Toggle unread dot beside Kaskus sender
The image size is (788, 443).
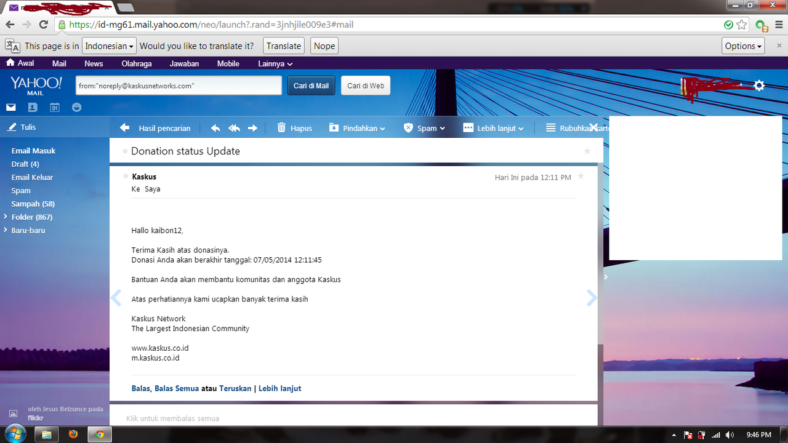coord(126,177)
